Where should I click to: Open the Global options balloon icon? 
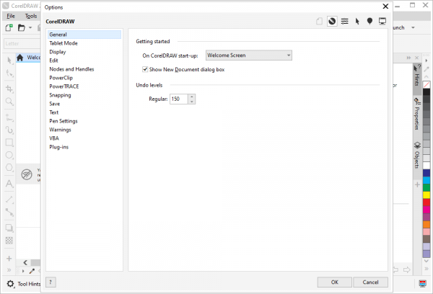pos(369,22)
